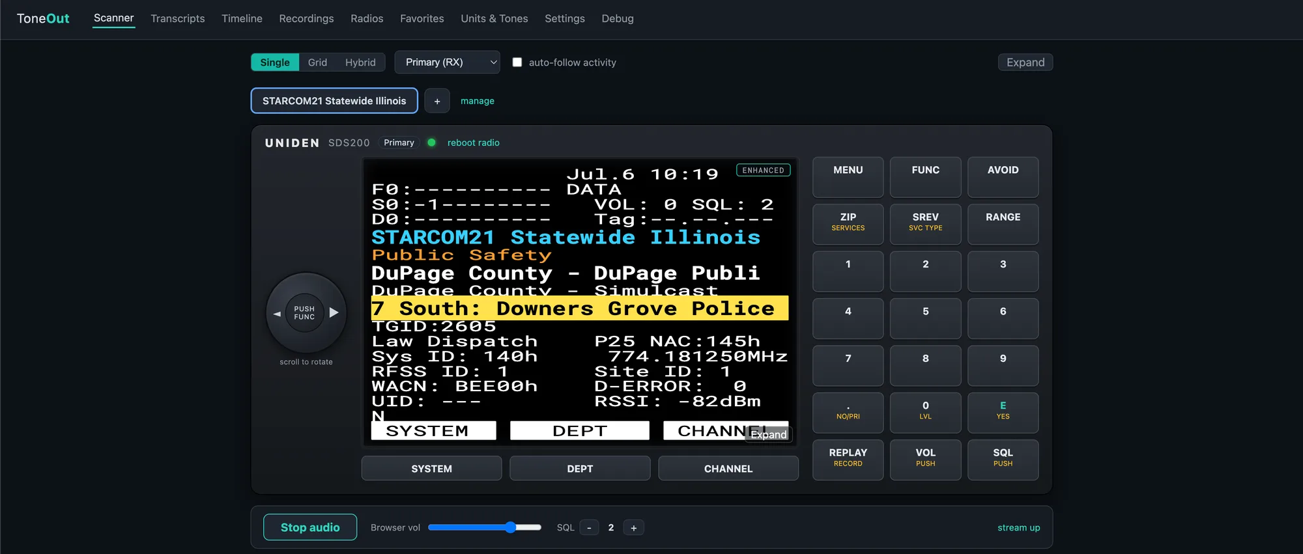Click the ZIP SERVICES key

coord(848,224)
